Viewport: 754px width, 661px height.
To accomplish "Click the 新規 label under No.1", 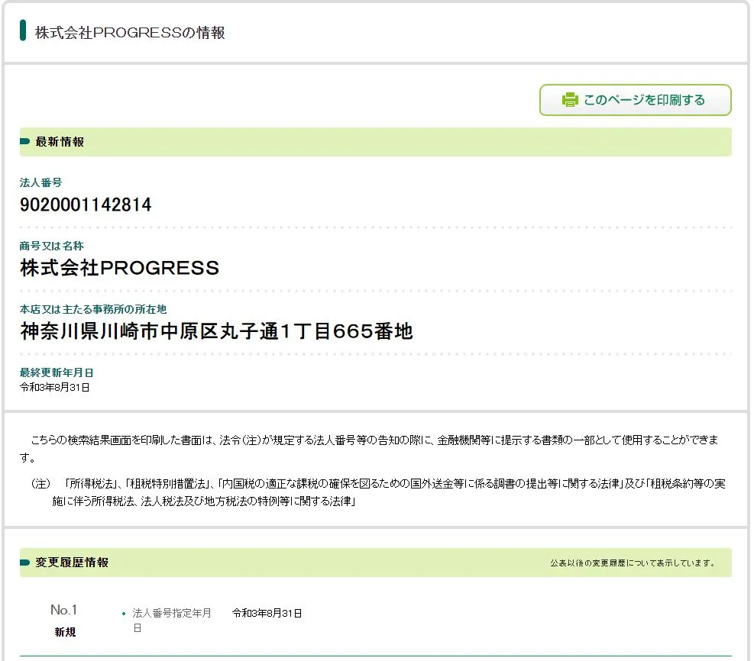I will [x=65, y=632].
